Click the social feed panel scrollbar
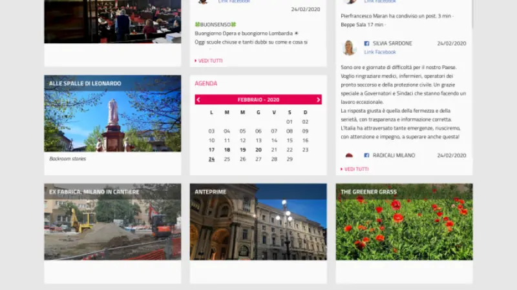The height and width of the screenshot is (290, 517). click(472, 15)
